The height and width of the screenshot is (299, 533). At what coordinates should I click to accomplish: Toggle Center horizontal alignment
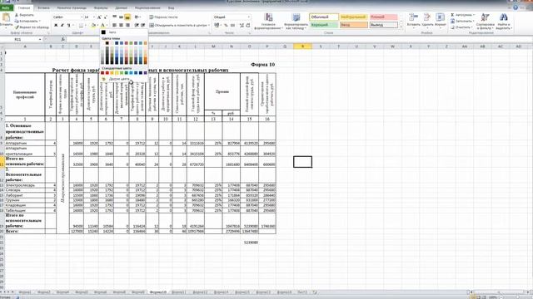pos(121,25)
